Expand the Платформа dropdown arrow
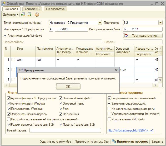The image size is (166, 146). (x=160, y=23)
